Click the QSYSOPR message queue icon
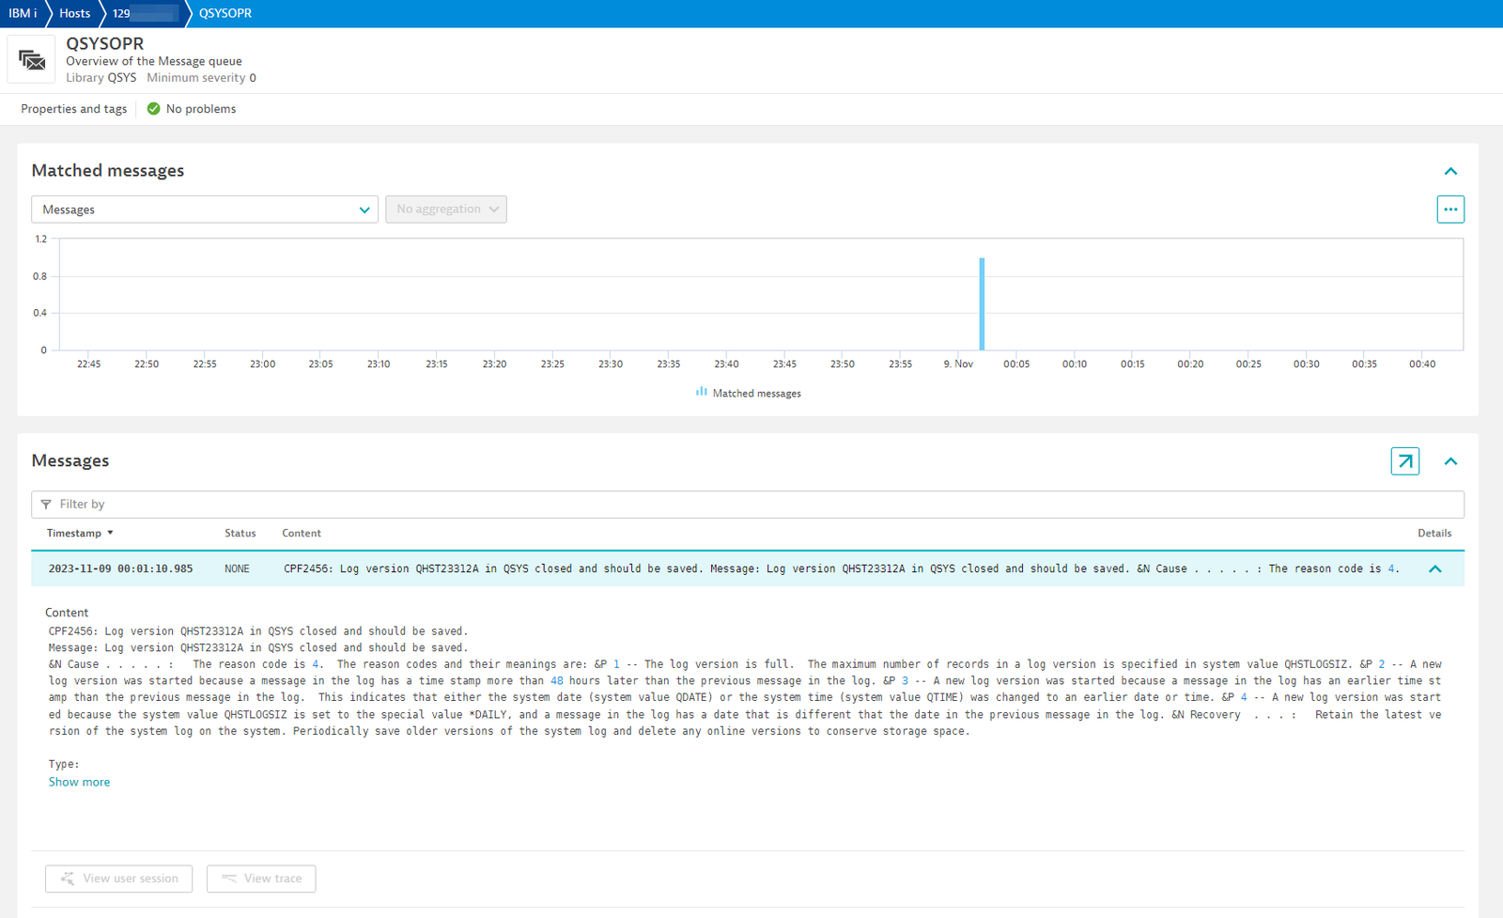Image resolution: width=1503 pixels, height=918 pixels. (x=32, y=60)
